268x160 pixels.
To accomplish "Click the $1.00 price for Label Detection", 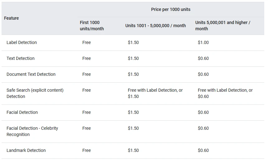I will 203,42.
